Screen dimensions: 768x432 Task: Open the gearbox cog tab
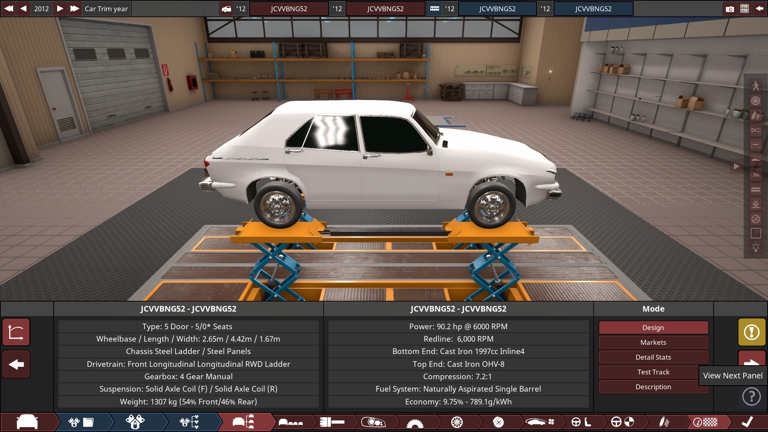pyautogui.click(x=415, y=423)
